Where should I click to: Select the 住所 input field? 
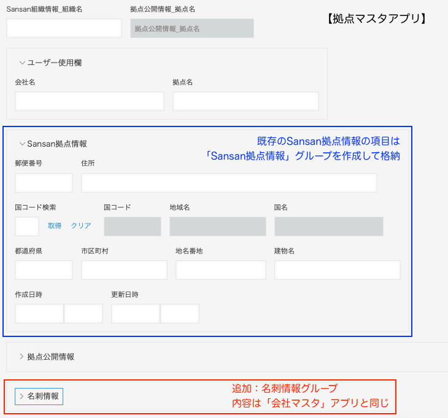tap(229, 182)
